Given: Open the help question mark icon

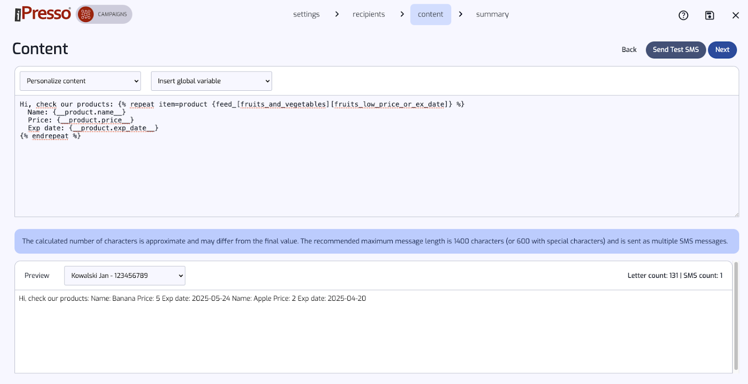Looking at the screenshot, I should point(683,15).
